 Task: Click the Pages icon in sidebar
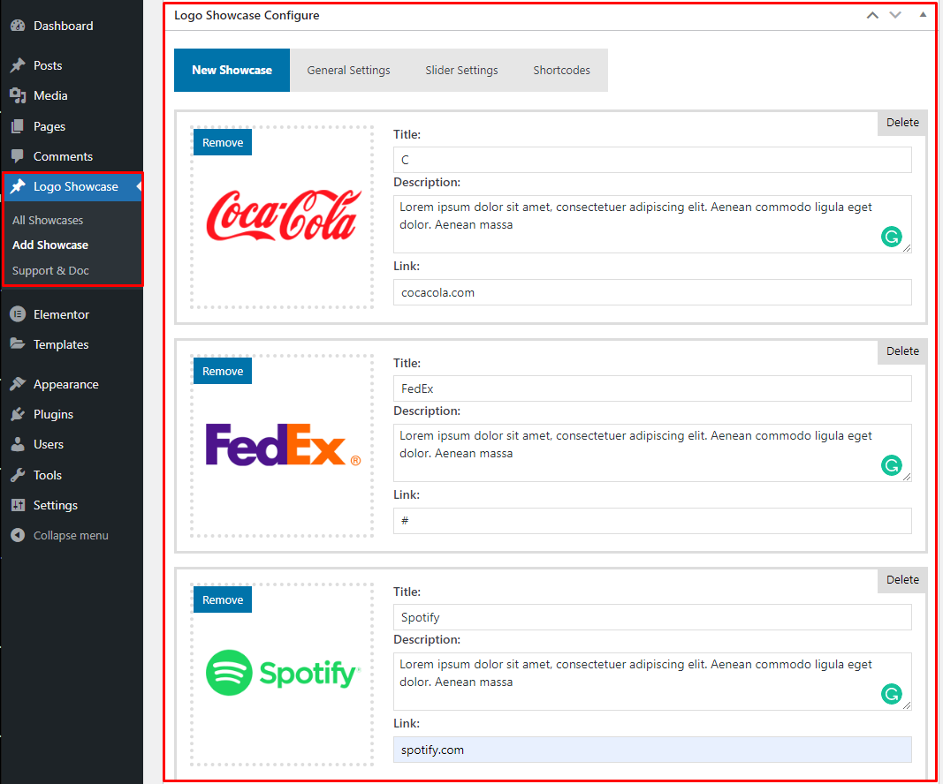click(x=18, y=126)
